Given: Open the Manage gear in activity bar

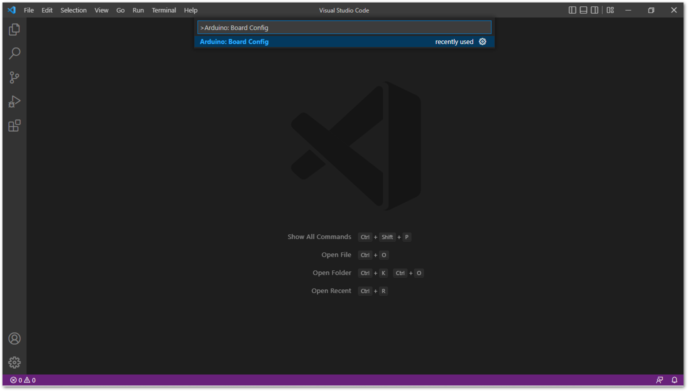Looking at the screenshot, I should [x=14, y=362].
